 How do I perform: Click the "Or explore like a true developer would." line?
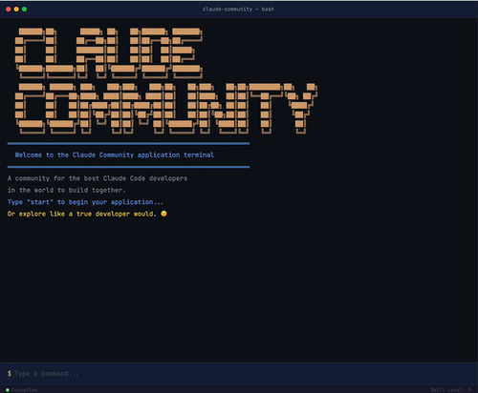point(82,214)
